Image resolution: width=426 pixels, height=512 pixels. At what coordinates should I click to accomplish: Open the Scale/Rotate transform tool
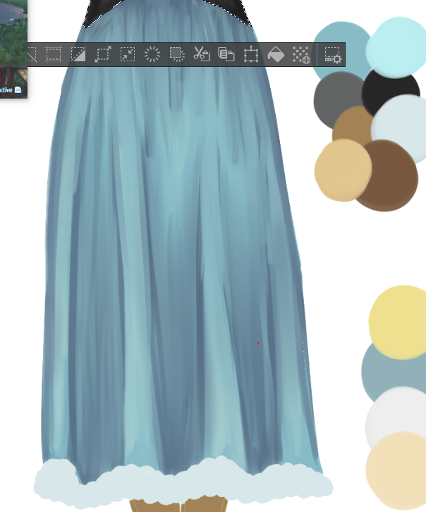[251, 54]
